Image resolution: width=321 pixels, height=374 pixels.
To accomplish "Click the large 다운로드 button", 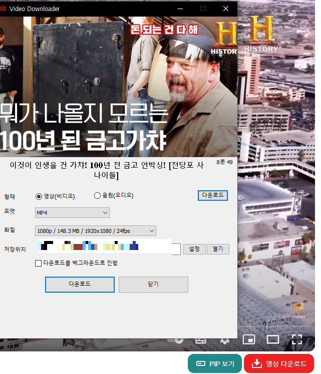I will click(x=80, y=284).
